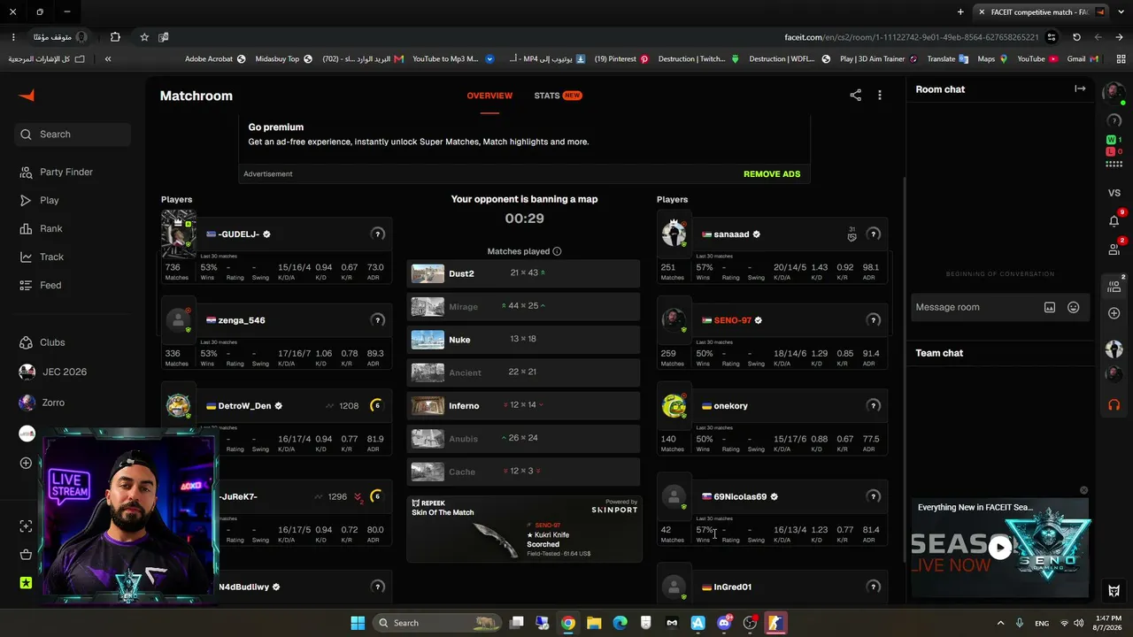Open the share match icon
1133x637 pixels.
[855, 96]
